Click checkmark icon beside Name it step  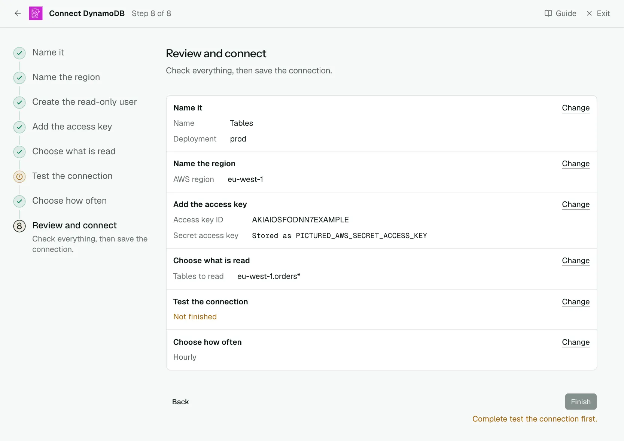click(x=19, y=53)
